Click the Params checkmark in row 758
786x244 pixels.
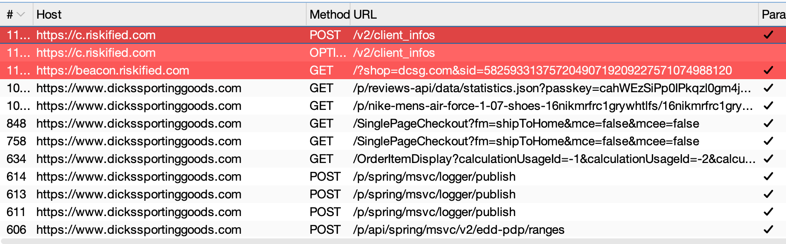click(x=768, y=141)
